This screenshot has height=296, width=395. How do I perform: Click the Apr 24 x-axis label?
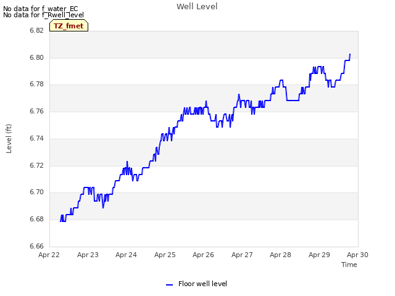point(126,255)
